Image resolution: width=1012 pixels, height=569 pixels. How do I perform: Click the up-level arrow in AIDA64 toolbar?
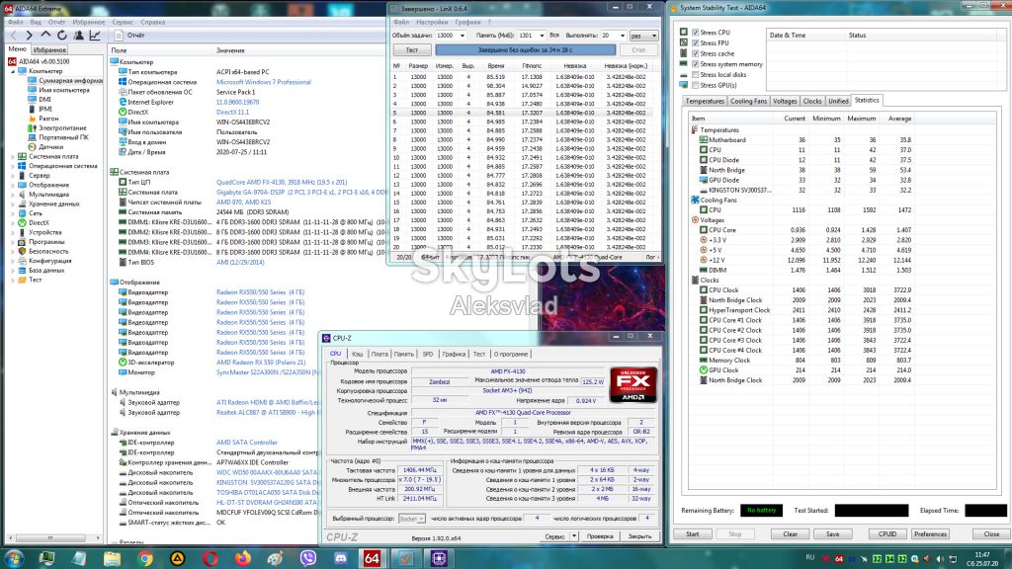coord(45,36)
